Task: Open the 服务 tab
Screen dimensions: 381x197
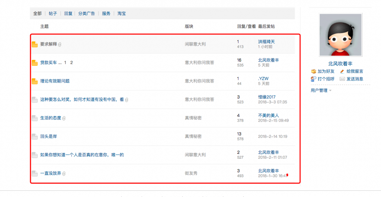Action: 106,14
